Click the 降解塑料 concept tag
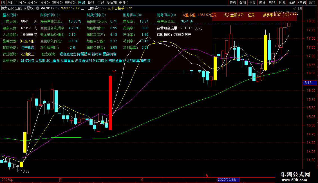Image resolution: width=318 pixels, height=183 pixels. pos(84,54)
